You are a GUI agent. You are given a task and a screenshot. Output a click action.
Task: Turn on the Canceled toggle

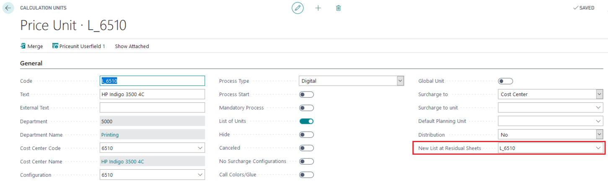click(306, 148)
